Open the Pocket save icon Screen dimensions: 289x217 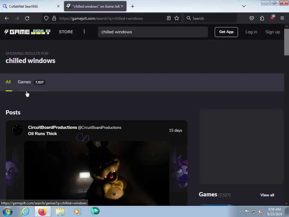pyautogui.click(x=252, y=18)
